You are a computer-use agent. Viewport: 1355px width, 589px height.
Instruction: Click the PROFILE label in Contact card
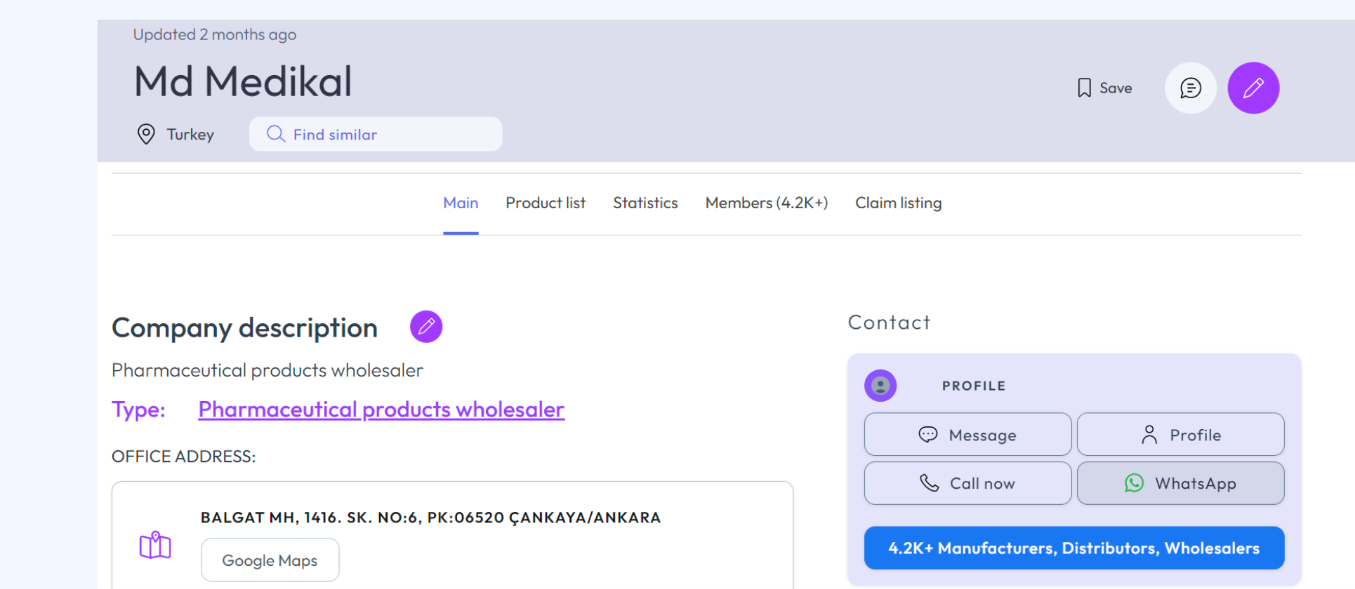point(974,386)
